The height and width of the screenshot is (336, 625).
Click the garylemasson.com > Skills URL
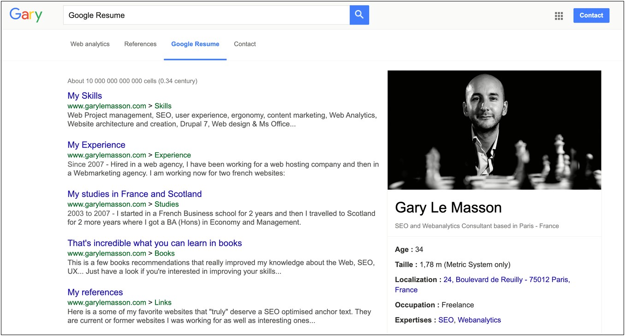[119, 106]
